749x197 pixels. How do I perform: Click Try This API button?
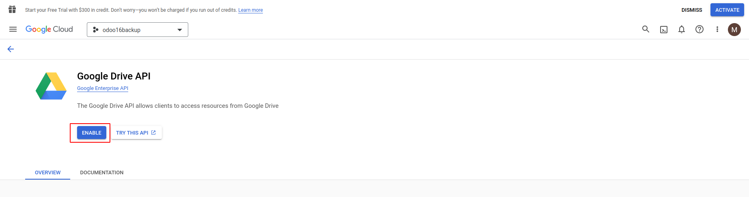click(x=136, y=133)
